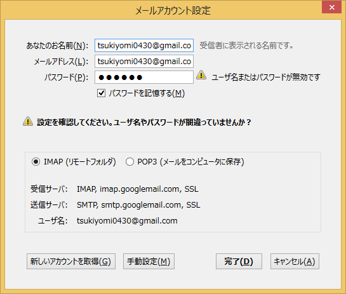Image resolution: width=346 pixels, height=294 pixels.
Task: Close the メールアカウント設定 dialog
Action: click(x=331, y=7)
